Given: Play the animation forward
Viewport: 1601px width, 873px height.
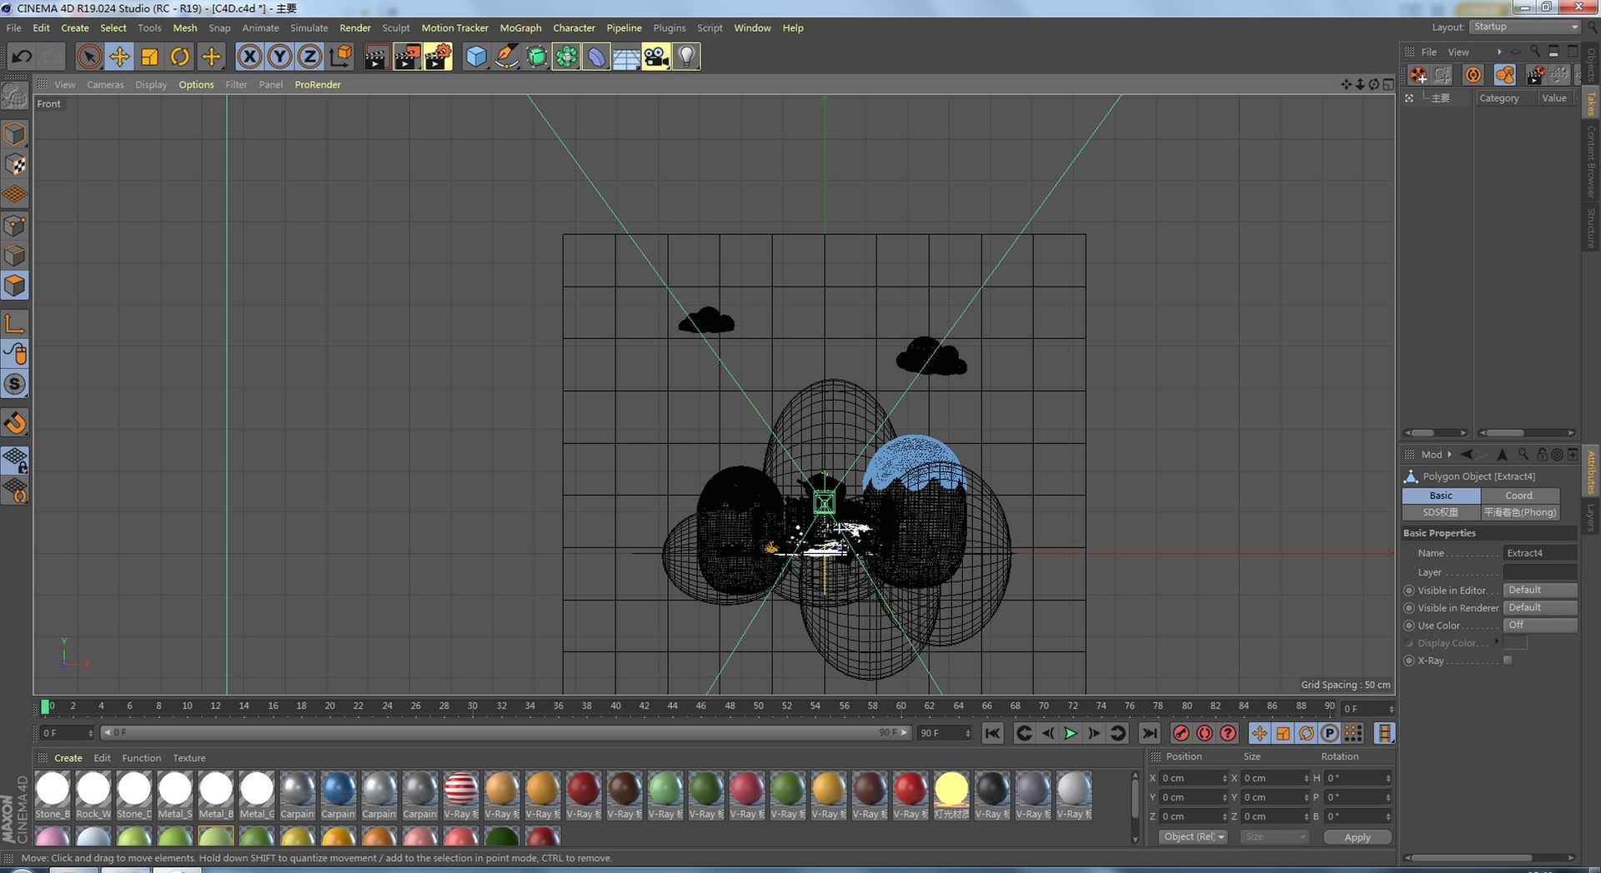Looking at the screenshot, I should point(1071,733).
